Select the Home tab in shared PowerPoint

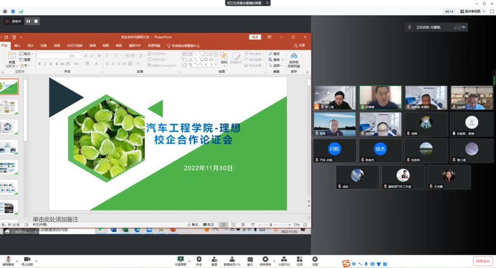click(4, 45)
